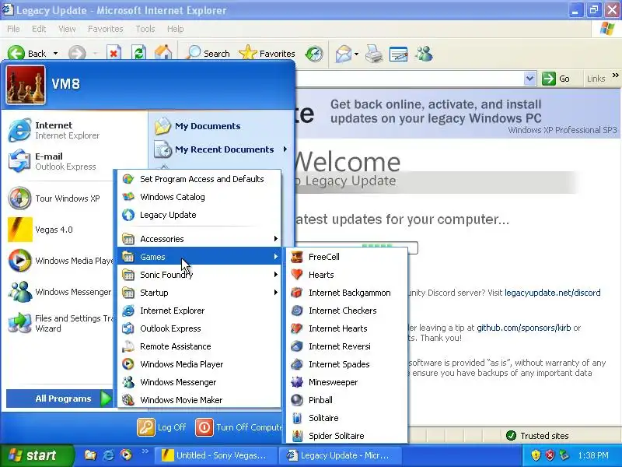Click the All Programs button
The height and width of the screenshot is (467, 622).
60,399
